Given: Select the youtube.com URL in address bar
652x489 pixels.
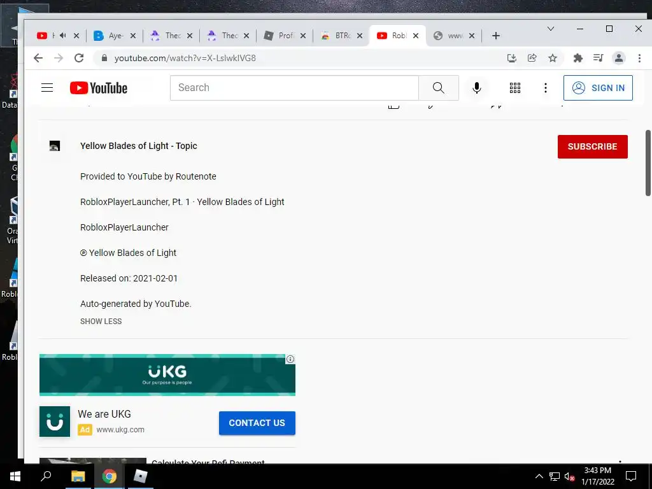Looking at the screenshot, I should tap(185, 58).
